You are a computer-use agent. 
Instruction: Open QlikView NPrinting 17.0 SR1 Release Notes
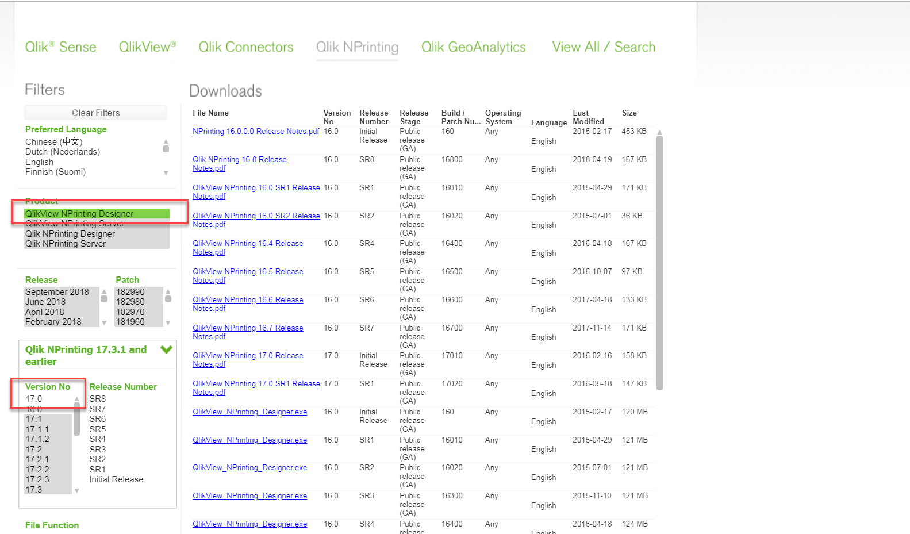(256, 388)
